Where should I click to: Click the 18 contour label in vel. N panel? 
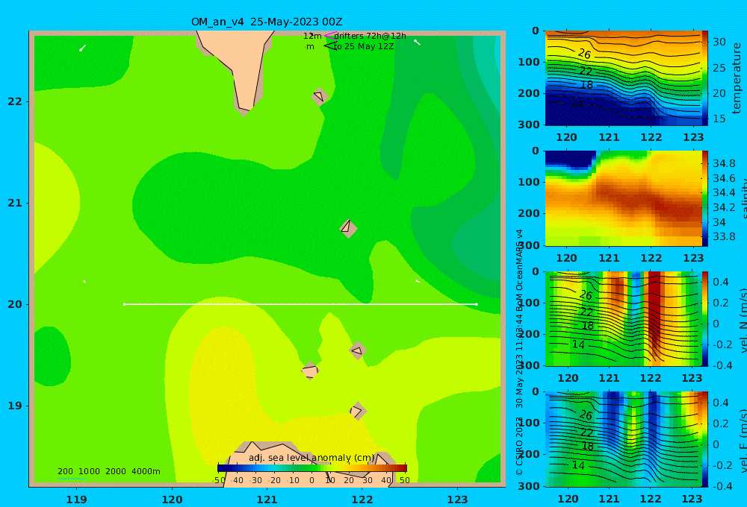[587, 326]
